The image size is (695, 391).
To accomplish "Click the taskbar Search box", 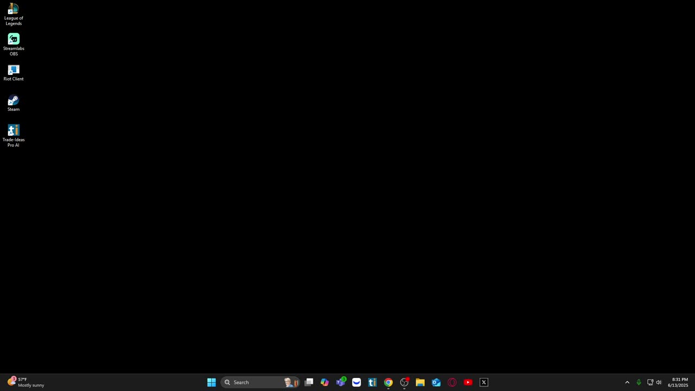I will click(260, 382).
